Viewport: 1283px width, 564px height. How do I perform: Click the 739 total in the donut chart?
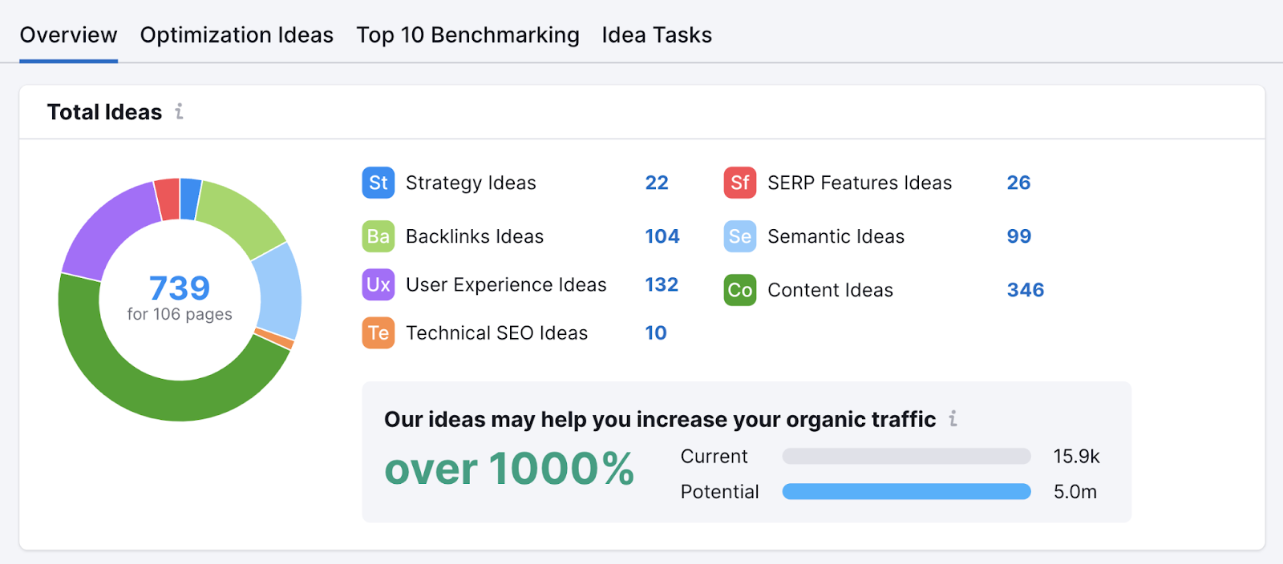[180, 288]
